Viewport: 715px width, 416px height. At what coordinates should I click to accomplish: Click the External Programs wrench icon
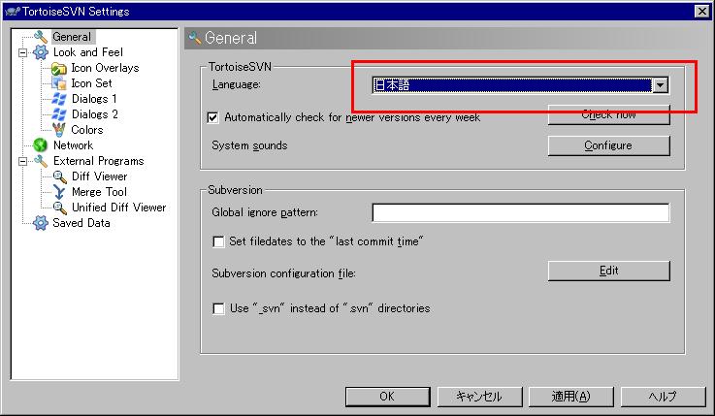[x=41, y=161]
